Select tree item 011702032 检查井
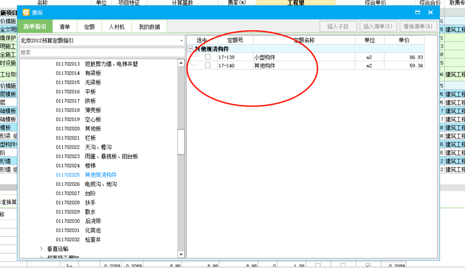Viewport: 465px width, 268px height. (x=78, y=239)
